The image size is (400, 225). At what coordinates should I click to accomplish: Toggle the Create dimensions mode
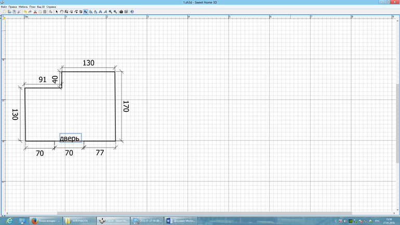(x=81, y=11)
